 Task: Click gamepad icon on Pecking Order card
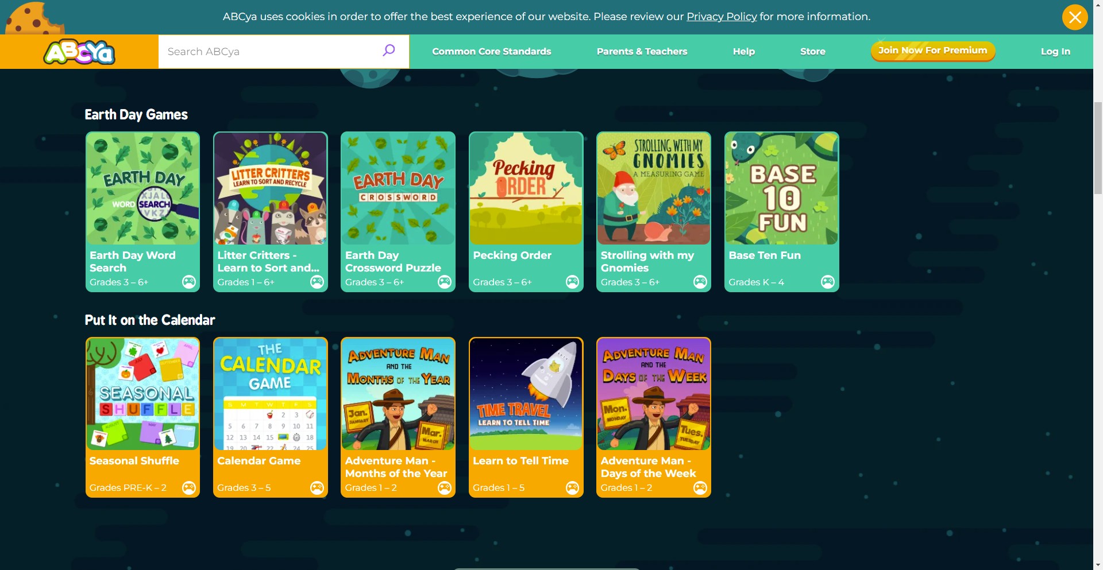tap(572, 282)
